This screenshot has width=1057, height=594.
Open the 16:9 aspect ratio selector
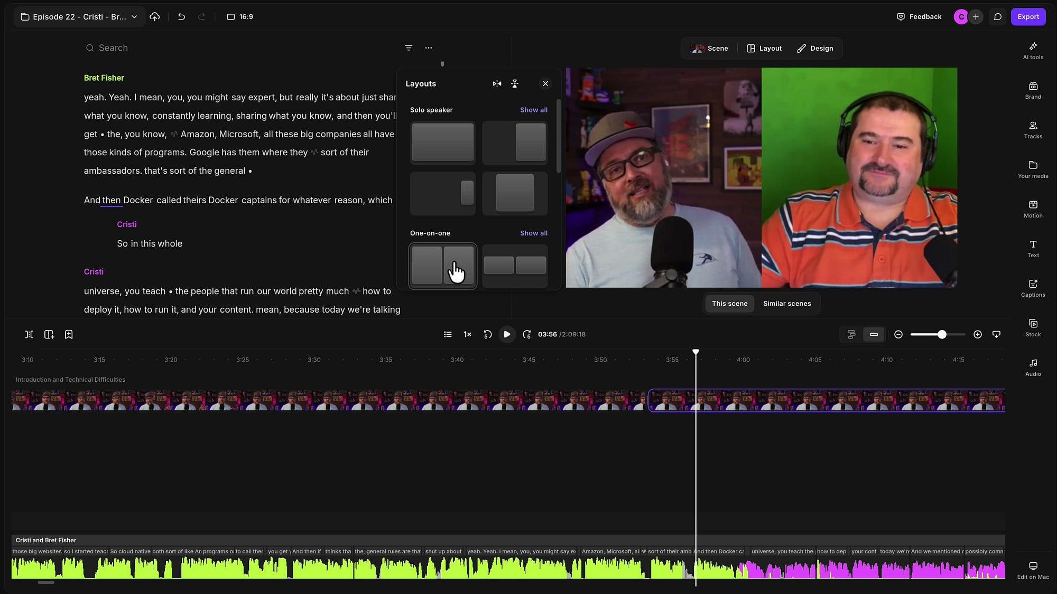(240, 17)
